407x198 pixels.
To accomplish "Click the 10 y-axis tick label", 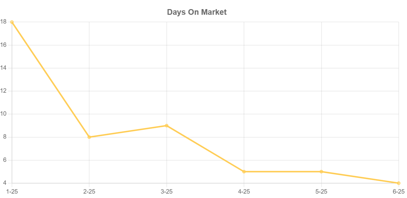I will coord(3,114).
